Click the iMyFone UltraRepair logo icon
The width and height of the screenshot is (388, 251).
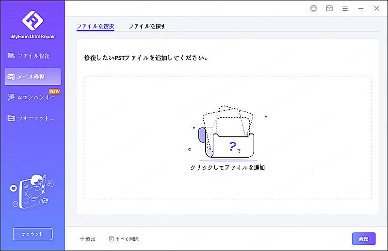(x=32, y=20)
